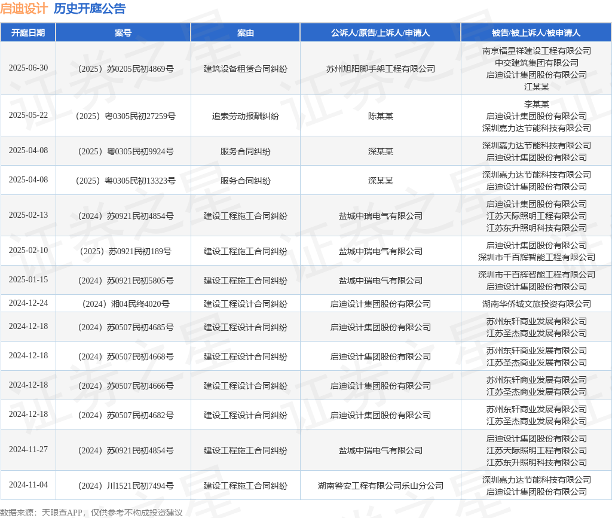Click date 2025-02-13
612x518 pixels.
click(28, 215)
